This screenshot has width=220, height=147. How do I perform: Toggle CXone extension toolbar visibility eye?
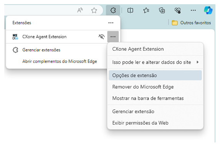click(x=101, y=36)
